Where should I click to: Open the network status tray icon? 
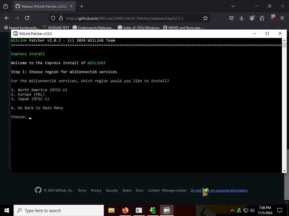[x=246, y=210]
